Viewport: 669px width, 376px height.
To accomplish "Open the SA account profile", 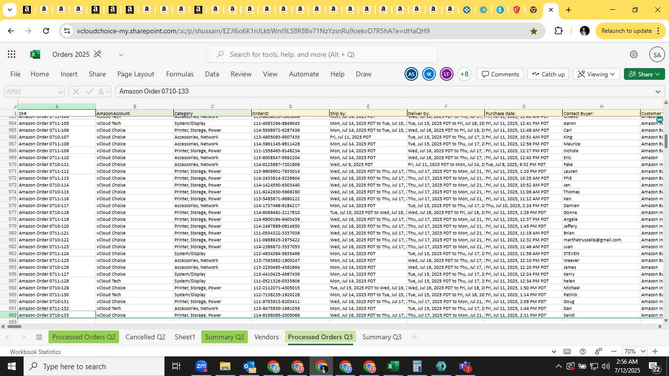I will (x=657, y=55).
